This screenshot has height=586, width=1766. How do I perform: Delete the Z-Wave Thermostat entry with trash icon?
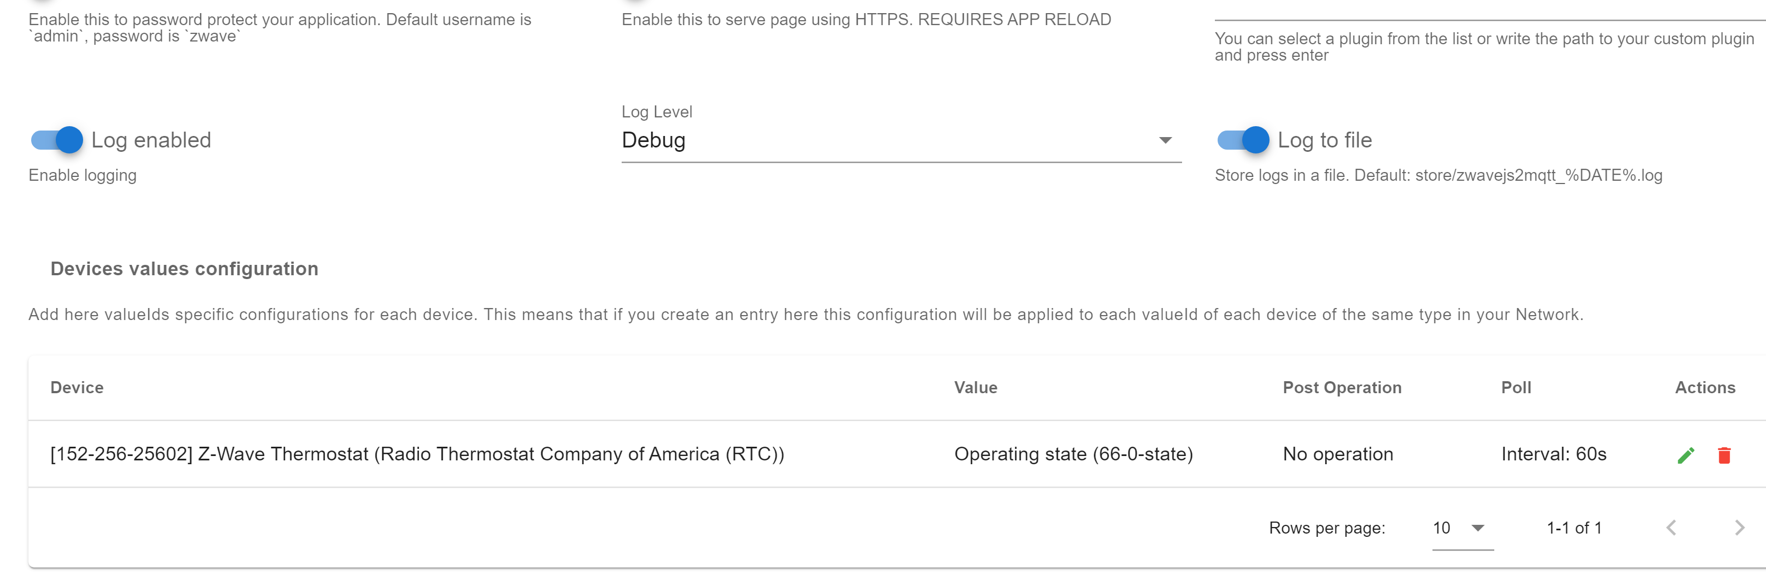click(1723, 455)
